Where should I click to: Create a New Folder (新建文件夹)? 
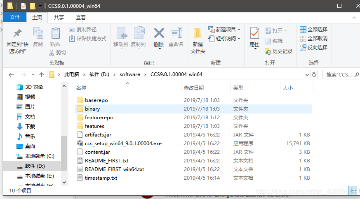point(198,41)
